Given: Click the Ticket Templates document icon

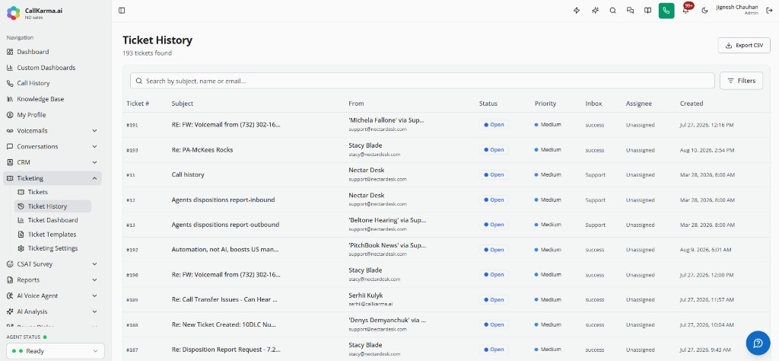Looking at the screenshot, I should pos(21,235).
